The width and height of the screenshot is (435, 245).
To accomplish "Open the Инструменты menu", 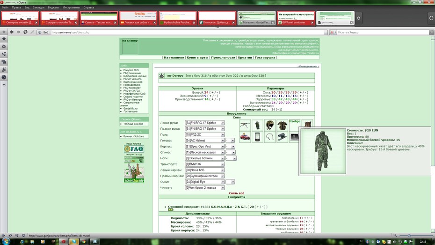I will (71, 7).
